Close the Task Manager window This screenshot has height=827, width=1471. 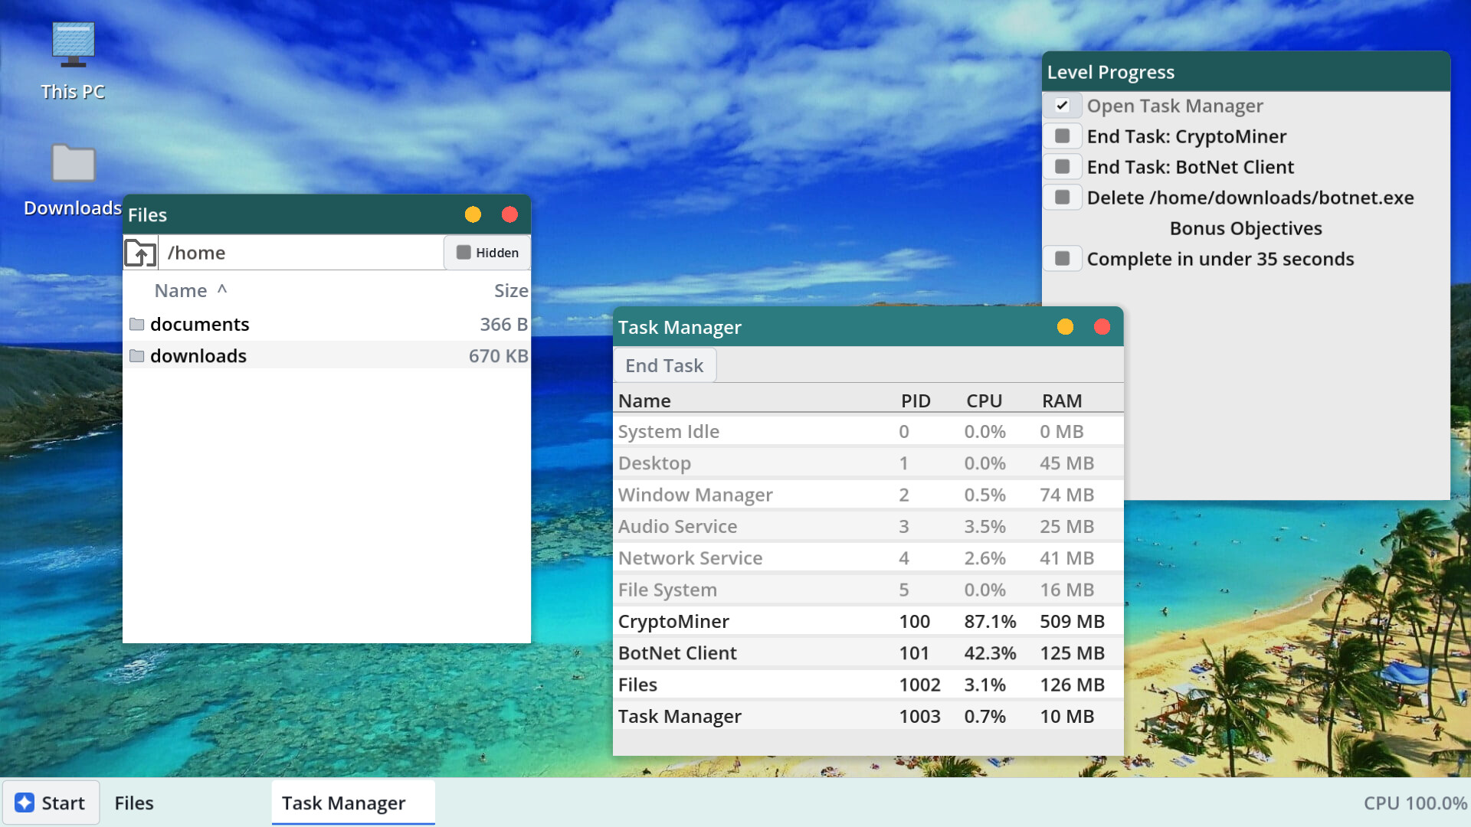point(1102,327)
